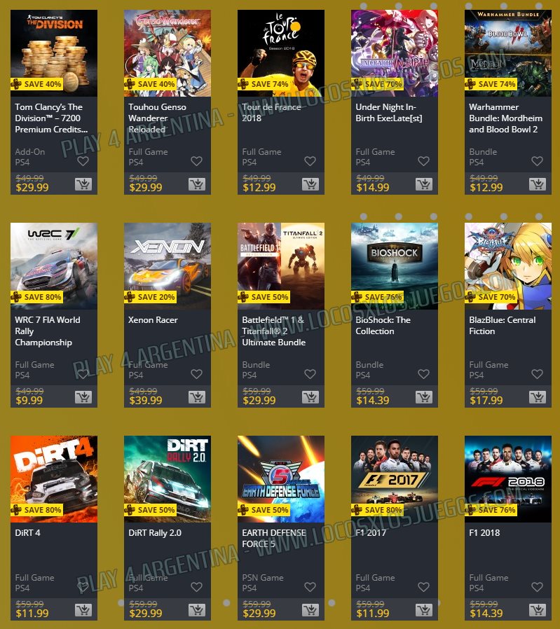Toggle wishlist heart for BlazBlue: Central Fiction

pos(537,374)
